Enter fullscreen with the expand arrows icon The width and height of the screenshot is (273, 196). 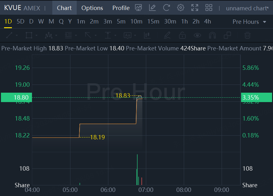click(x=195, y=8)
